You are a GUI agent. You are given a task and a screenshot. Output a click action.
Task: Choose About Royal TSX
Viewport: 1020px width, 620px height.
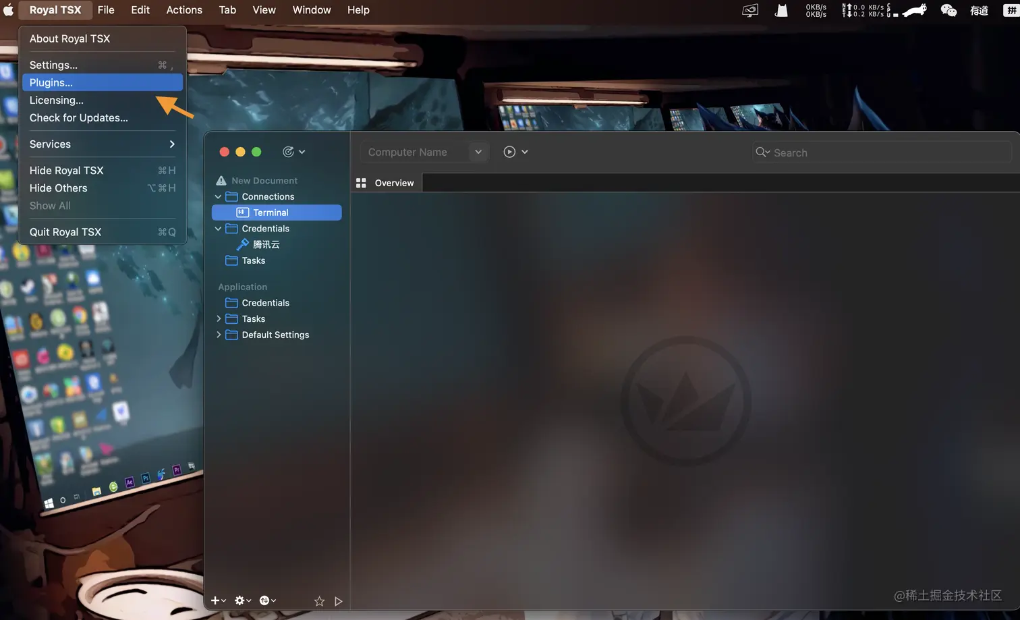point(103,38)
